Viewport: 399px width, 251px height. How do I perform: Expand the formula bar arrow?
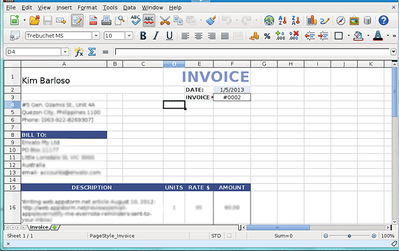coord(394,52)
